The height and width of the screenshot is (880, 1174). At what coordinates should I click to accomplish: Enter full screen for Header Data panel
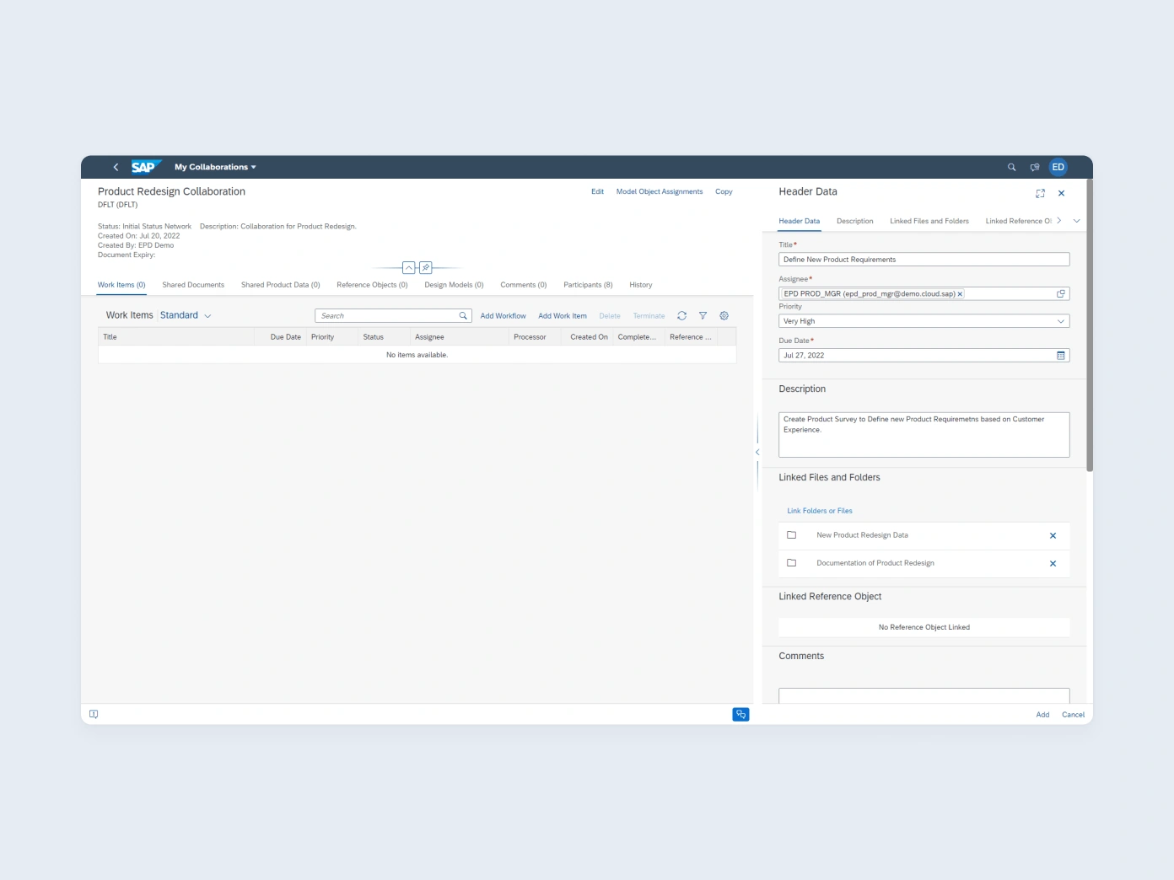pos(1040,193)
